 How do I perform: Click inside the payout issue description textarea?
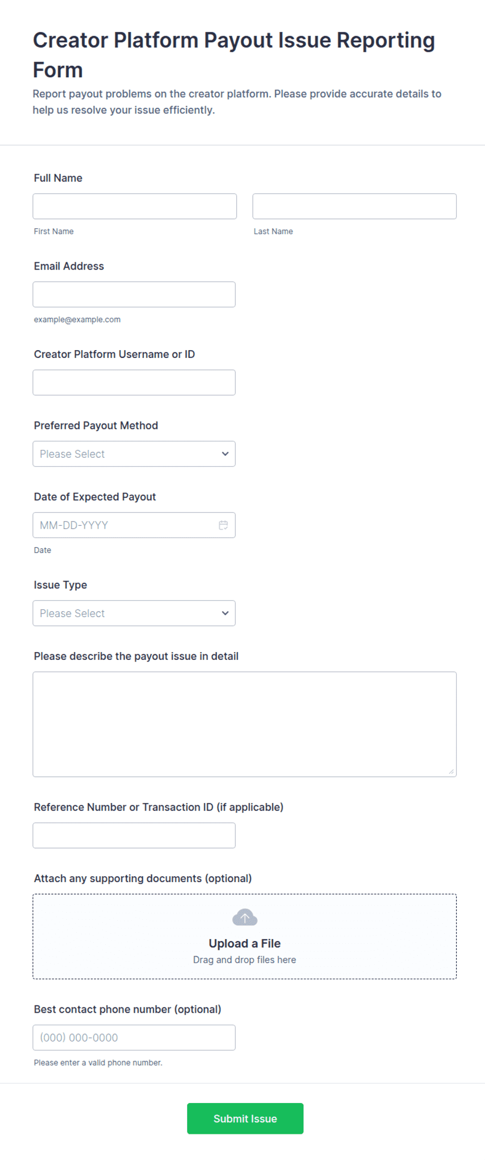point(245,724)
